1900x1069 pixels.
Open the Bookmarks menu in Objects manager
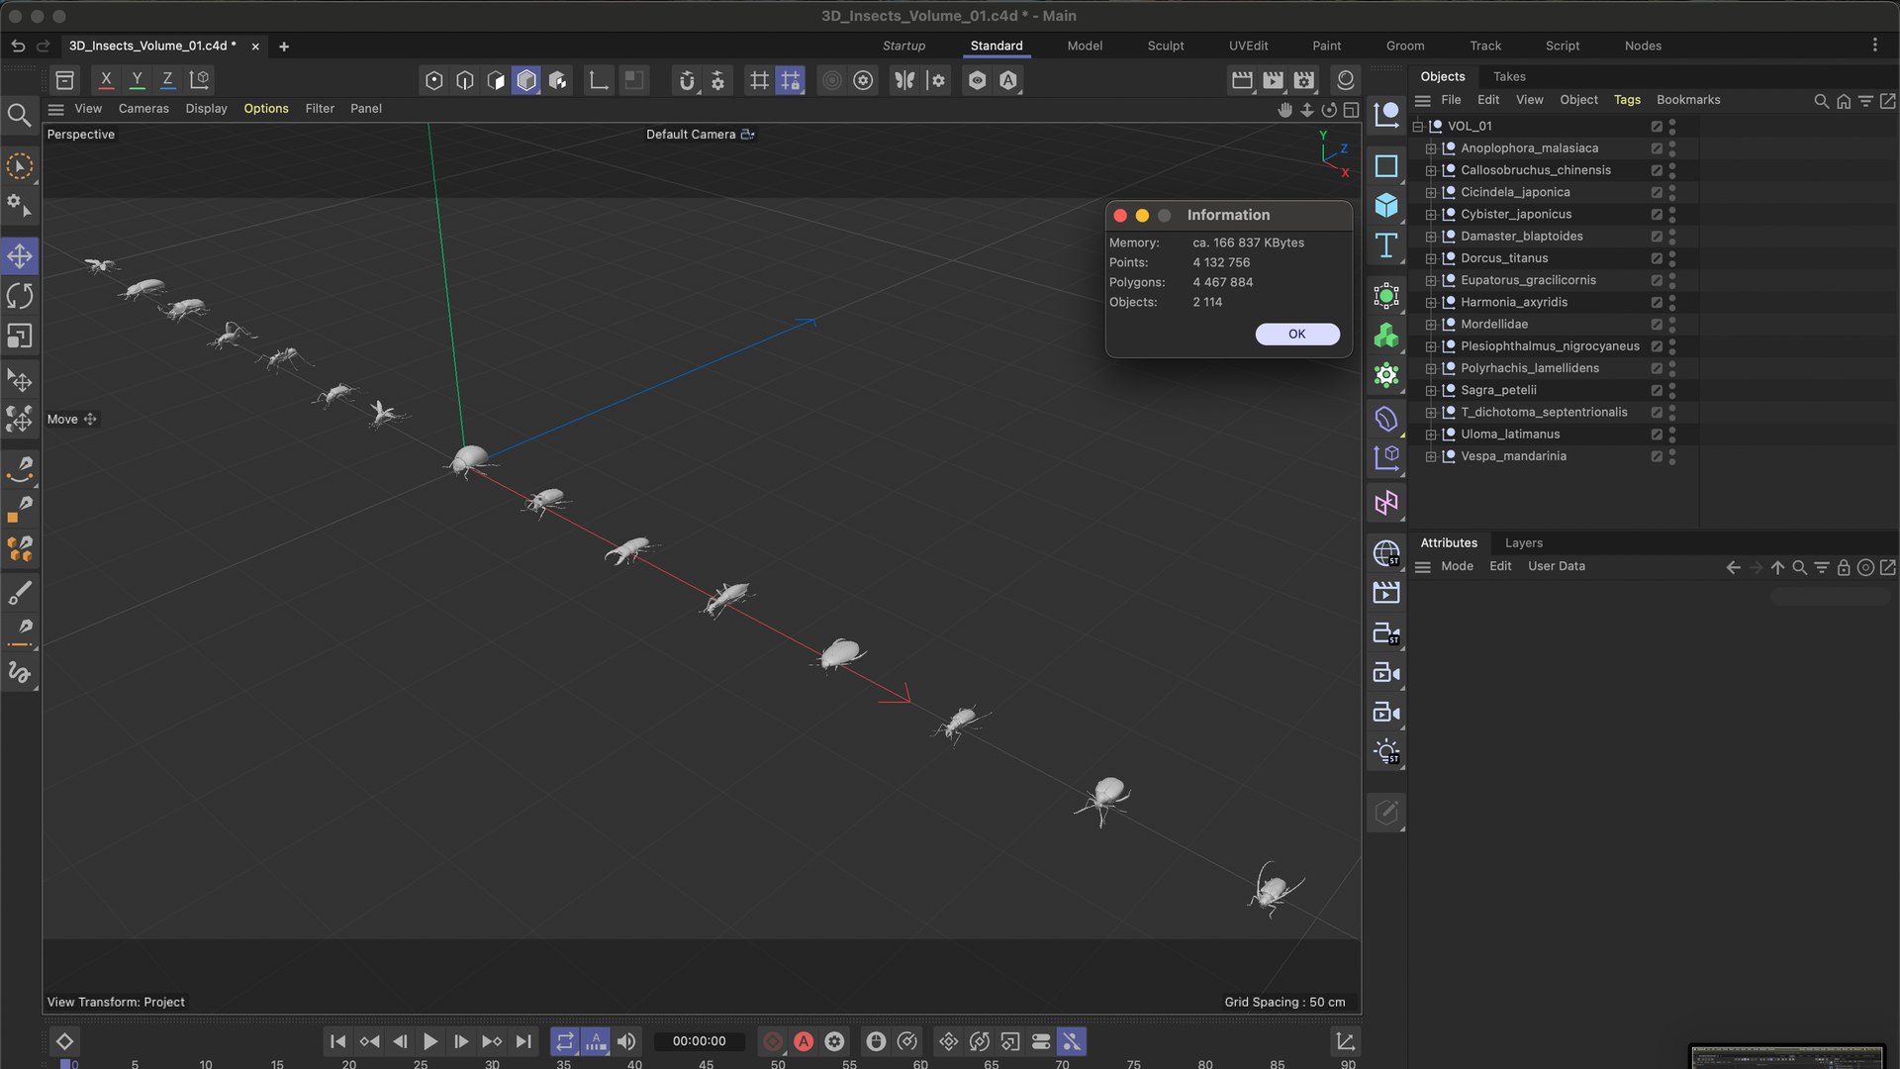coord(1688,100)
